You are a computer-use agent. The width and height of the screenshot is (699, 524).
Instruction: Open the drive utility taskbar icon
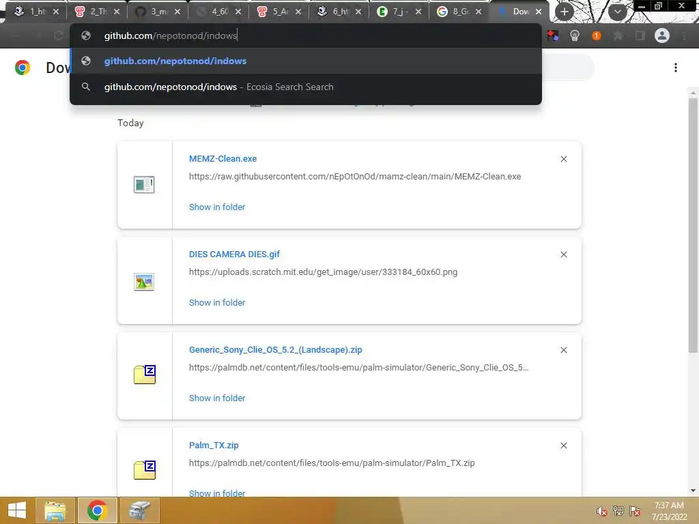pos(139,510)
